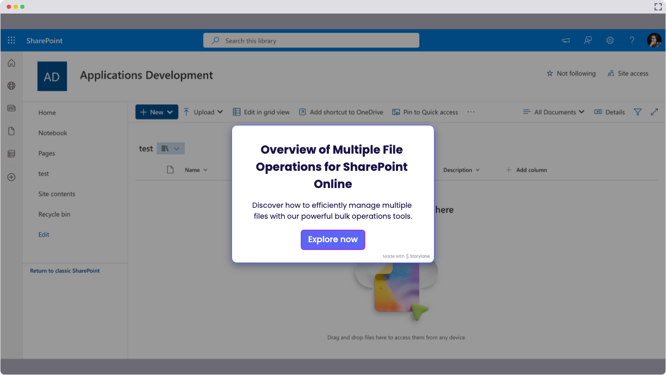Open the All Documents view dropdown
The width and height of the screenshot is (666, 375).
click(554, 112)
